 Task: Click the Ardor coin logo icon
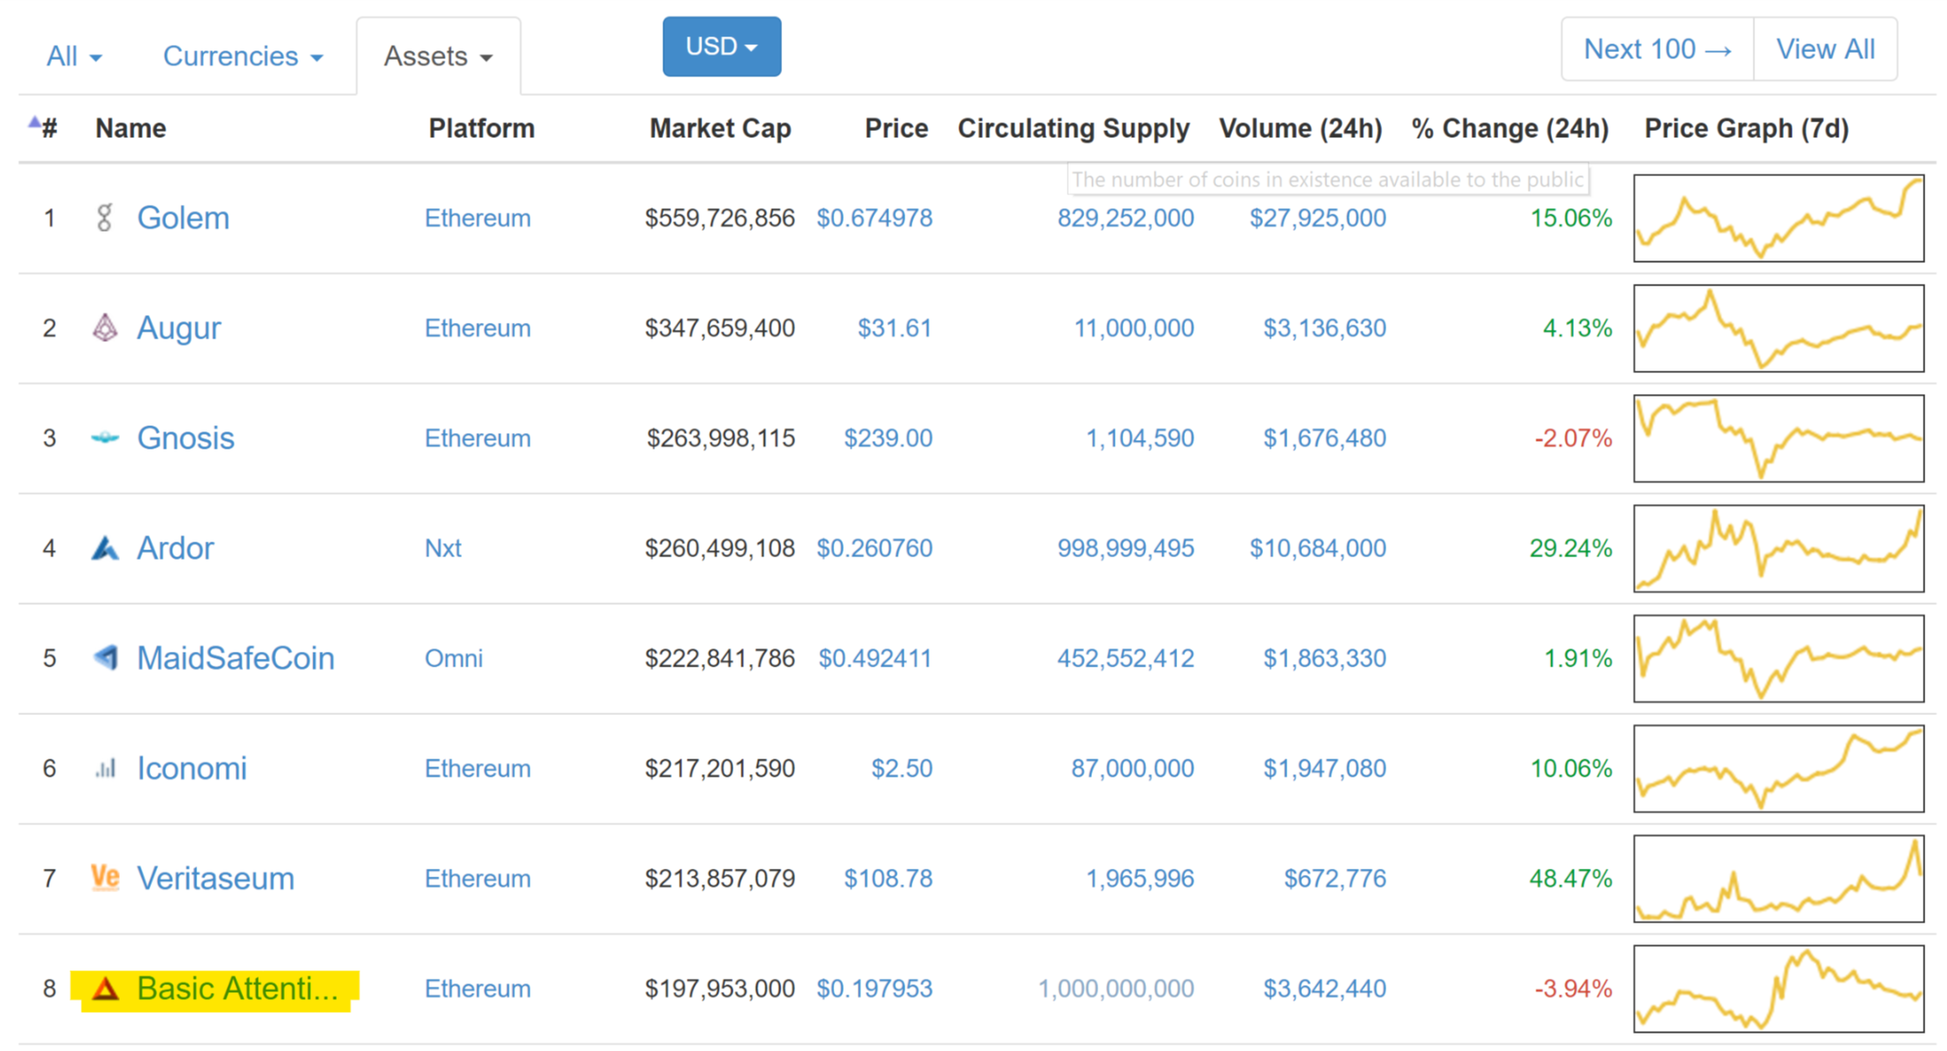point(105,548)
